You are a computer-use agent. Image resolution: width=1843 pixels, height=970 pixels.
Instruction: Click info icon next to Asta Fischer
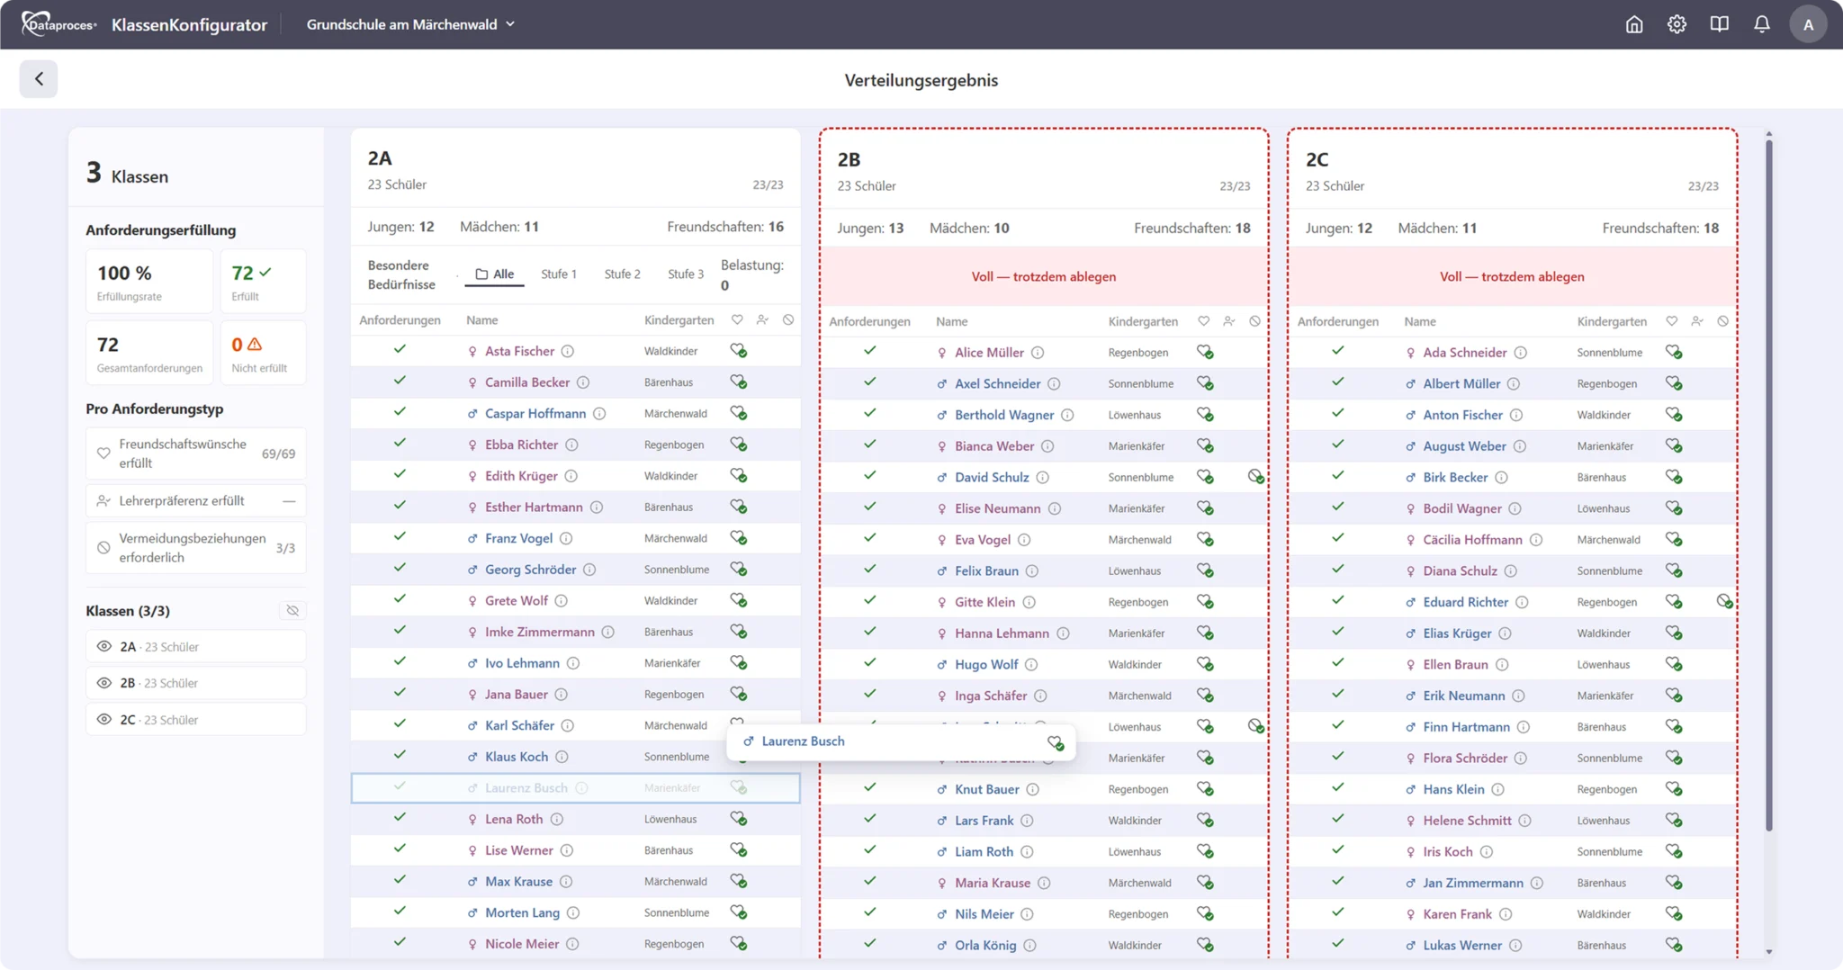tap(568, 351)
